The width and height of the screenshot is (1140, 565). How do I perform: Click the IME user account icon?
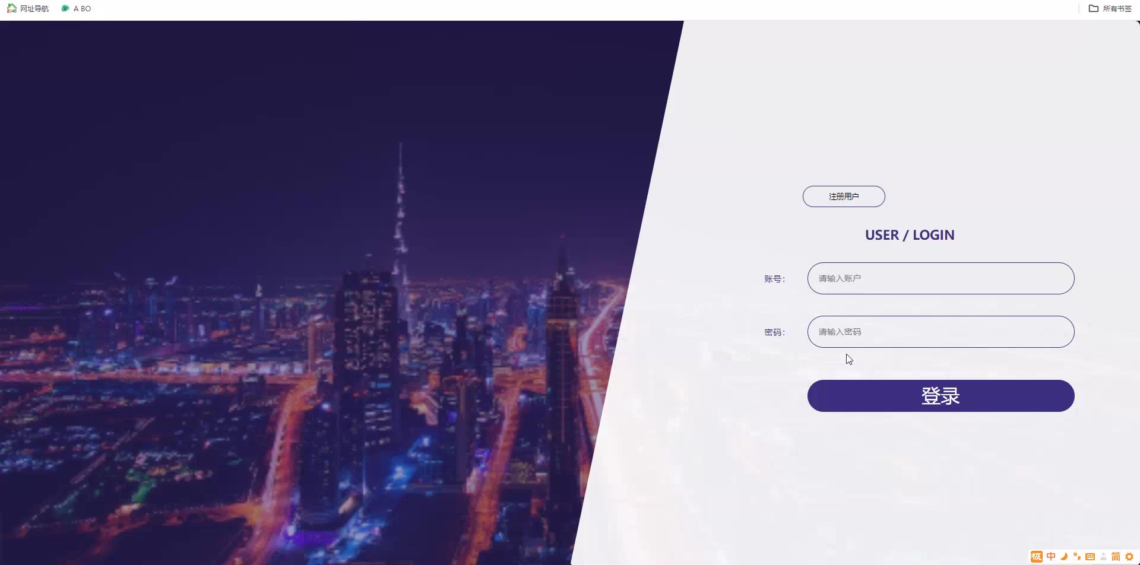coord(1103,557)
